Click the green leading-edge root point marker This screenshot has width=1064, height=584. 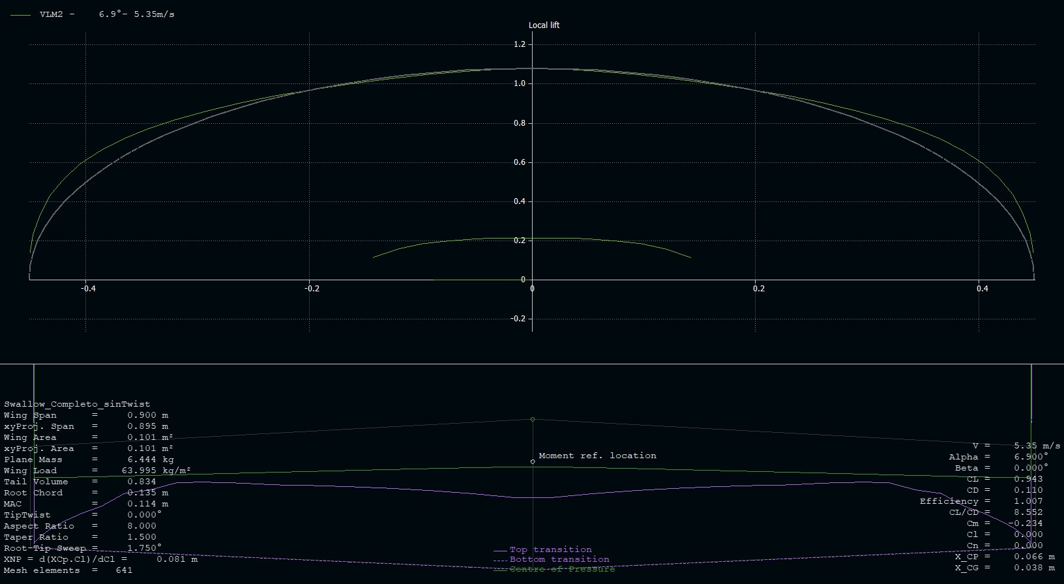pos(533,419)
